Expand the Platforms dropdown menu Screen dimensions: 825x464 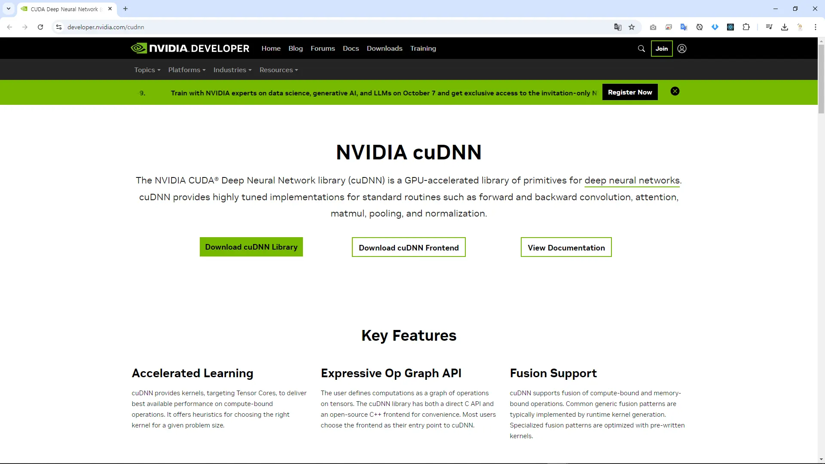point(186,70)
